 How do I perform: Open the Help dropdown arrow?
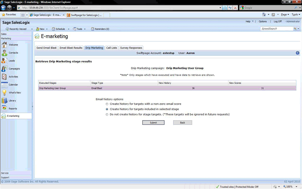coord(253,22)
